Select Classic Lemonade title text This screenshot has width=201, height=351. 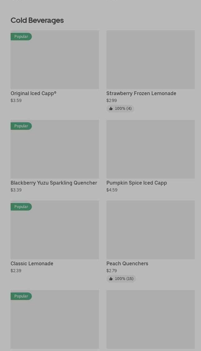pos(32,263)
